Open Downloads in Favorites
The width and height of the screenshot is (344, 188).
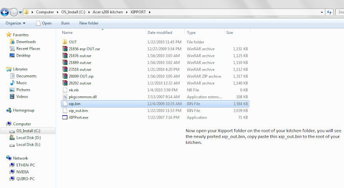tap(26, 42)
